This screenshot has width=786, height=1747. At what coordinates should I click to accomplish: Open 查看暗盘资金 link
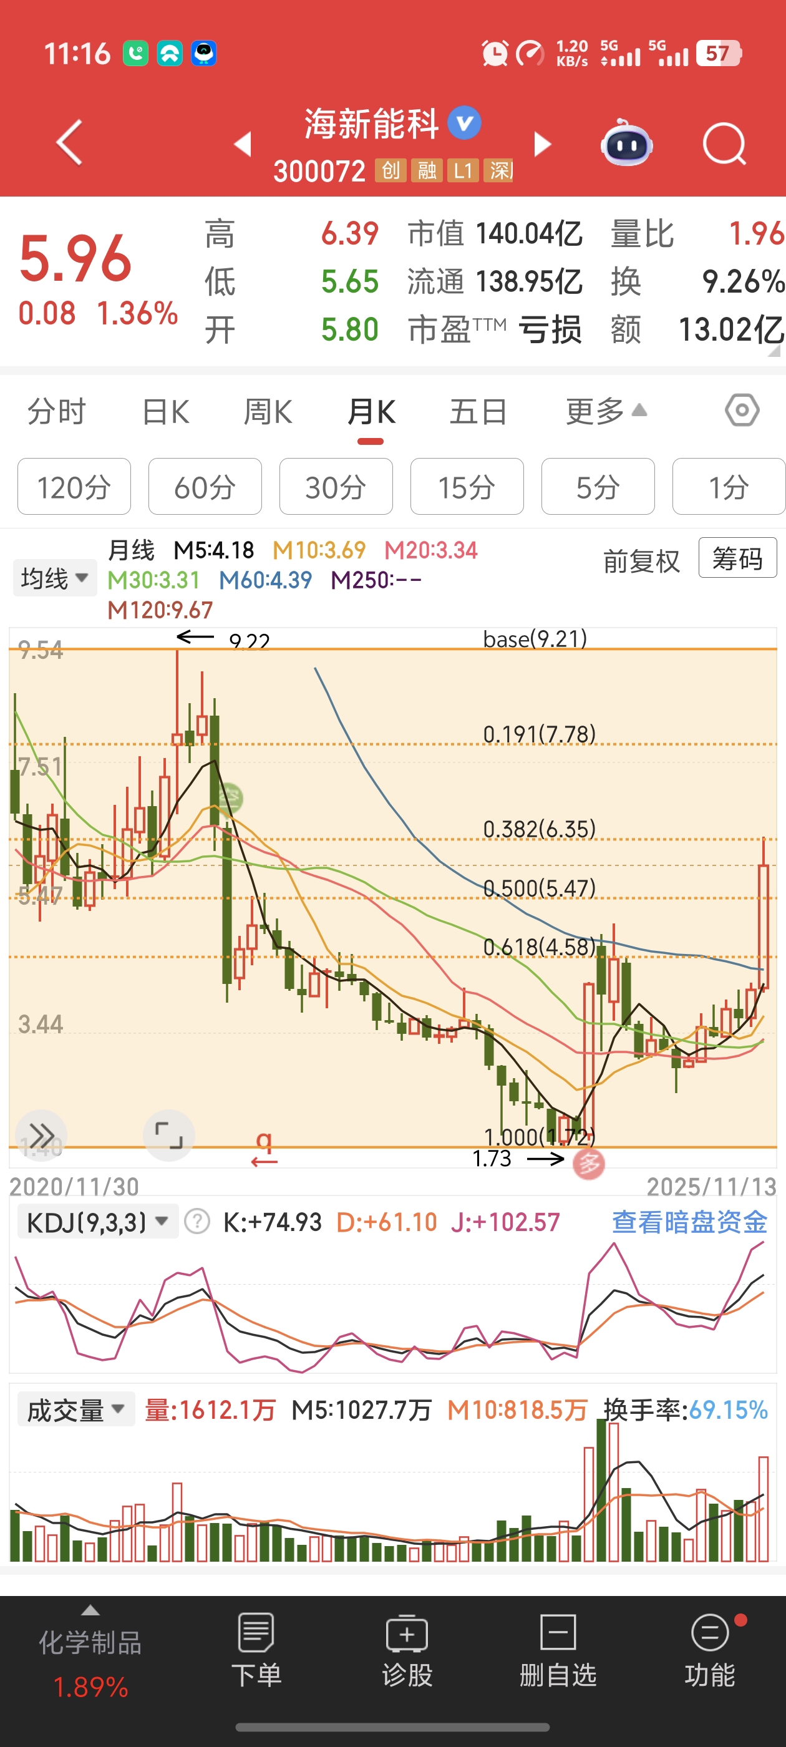[690, 1222]
